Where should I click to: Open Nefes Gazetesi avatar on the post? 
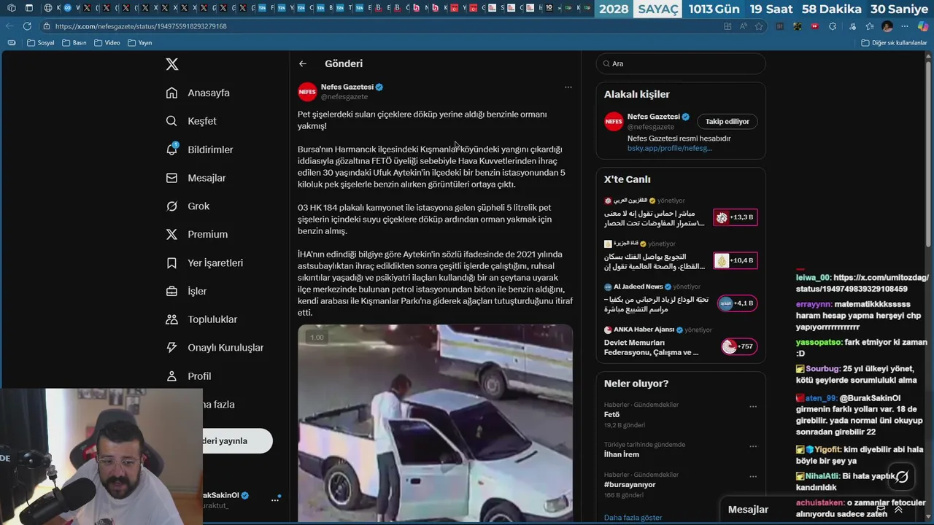(307, 92)
